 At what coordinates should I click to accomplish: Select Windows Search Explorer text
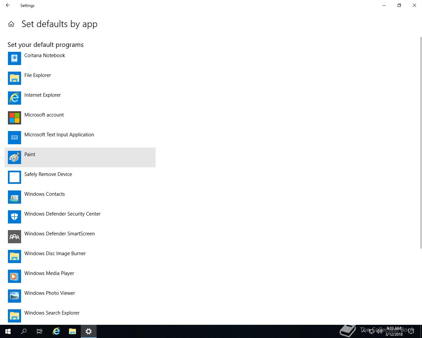pos(52,313)
